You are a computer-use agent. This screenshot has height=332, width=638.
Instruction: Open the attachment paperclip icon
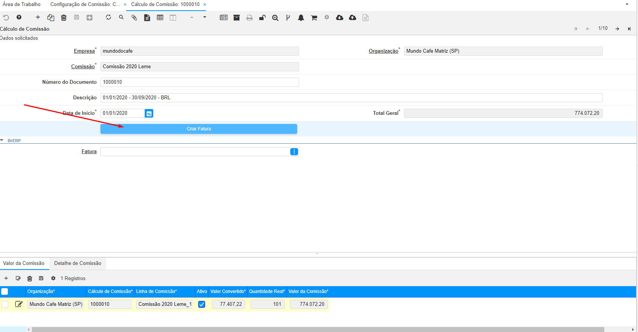click(x=134, y=17)
